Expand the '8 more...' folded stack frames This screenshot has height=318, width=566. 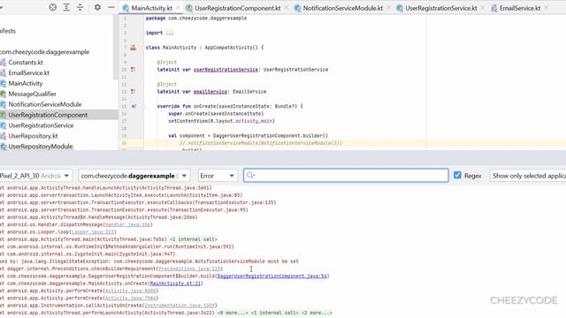(233, 313)
